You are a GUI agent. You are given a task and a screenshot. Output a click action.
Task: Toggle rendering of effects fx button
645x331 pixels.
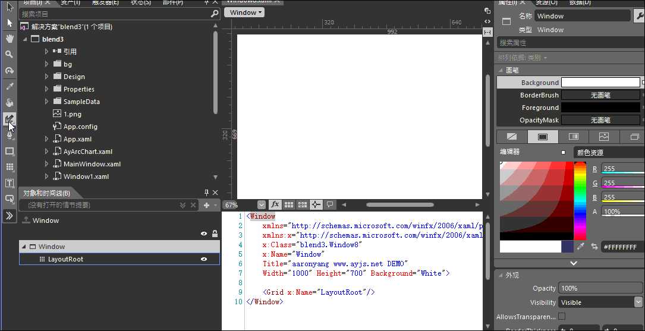[x=275, y=204]
